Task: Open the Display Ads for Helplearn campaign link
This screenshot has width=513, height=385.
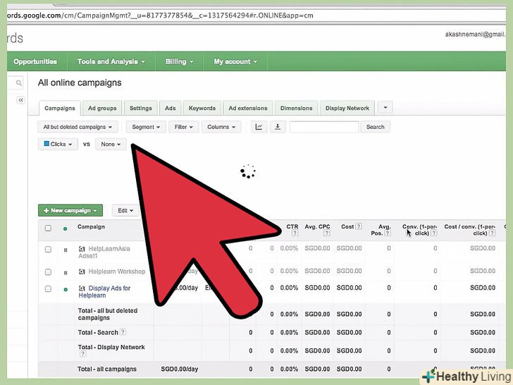Action: point(104,292)
